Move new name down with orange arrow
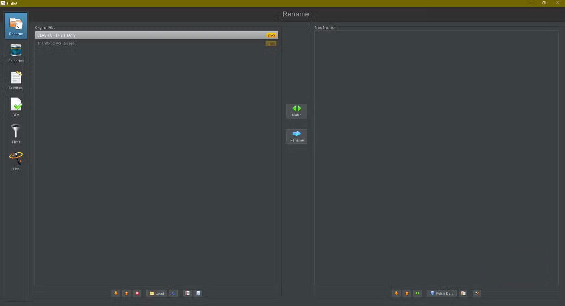565x306 pixels. point(396,293)
